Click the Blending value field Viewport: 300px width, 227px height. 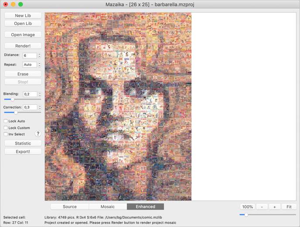pos(30,94)
